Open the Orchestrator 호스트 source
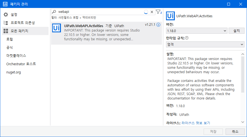The image size is (247, 137). pyautogui.click(x=21, y=64)
